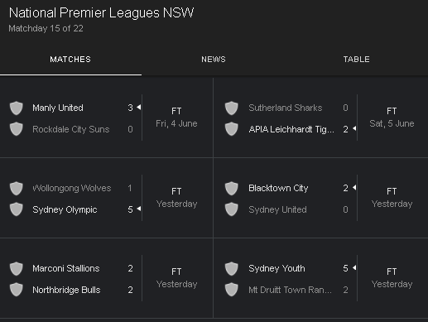The width and height of the screenshot is (428, 322).
Task: Select the MATCHES tab
Action: [70, 60]
